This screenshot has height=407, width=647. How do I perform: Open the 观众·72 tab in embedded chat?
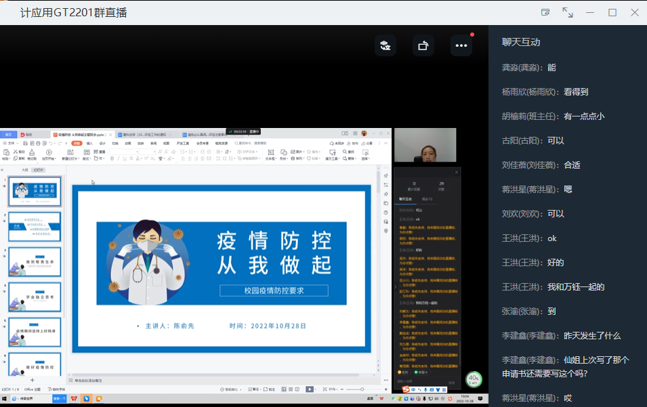click(x=427, y=199)
